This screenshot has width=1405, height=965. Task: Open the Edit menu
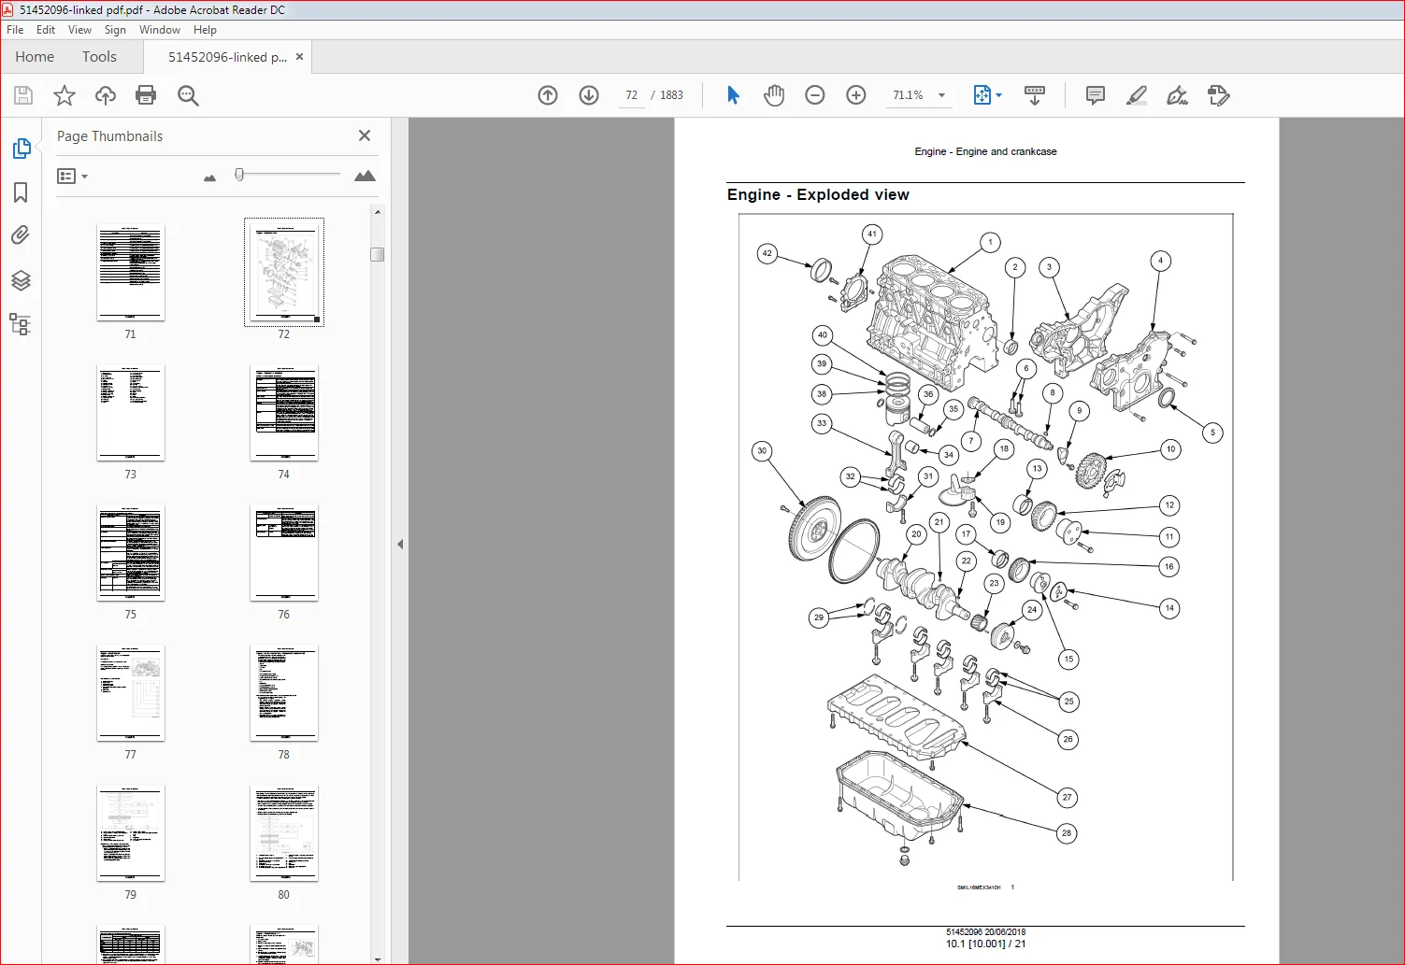point(46,30)
